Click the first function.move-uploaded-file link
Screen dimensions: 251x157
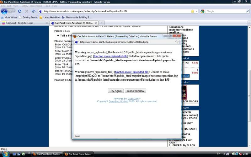tap(110, 56)
